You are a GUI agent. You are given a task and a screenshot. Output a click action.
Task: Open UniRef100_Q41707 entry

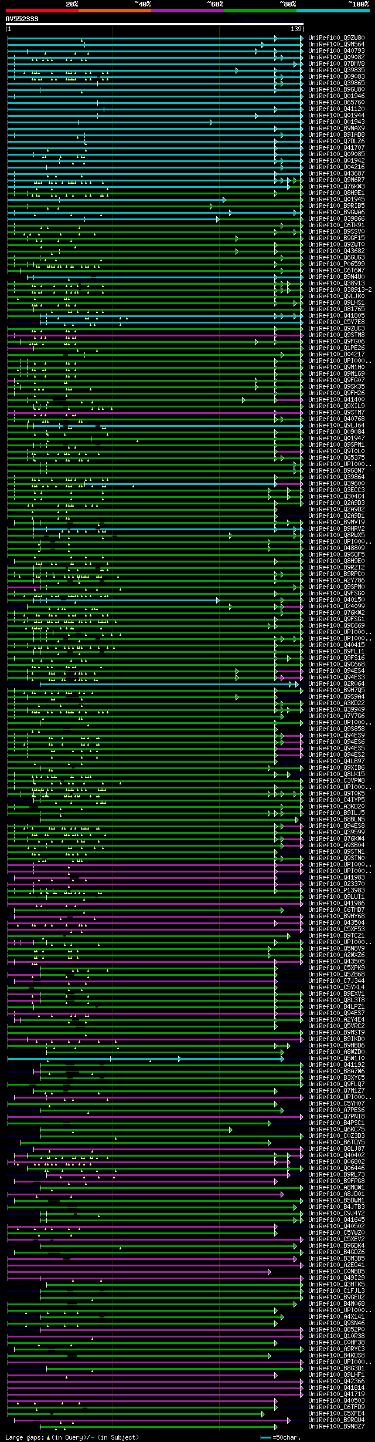pyautogui.click(x=336, y=148)
